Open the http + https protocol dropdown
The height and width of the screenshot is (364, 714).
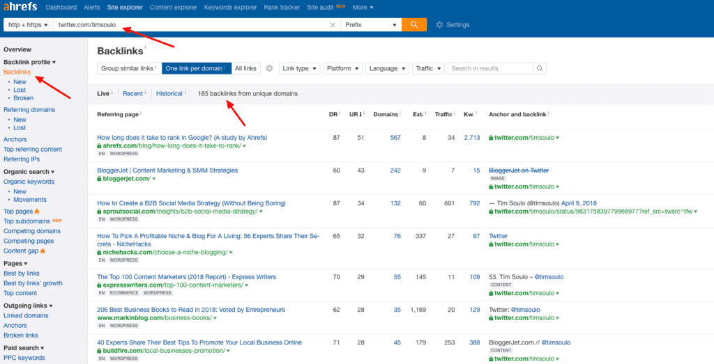pyautogui.click(x=28, y=25)
